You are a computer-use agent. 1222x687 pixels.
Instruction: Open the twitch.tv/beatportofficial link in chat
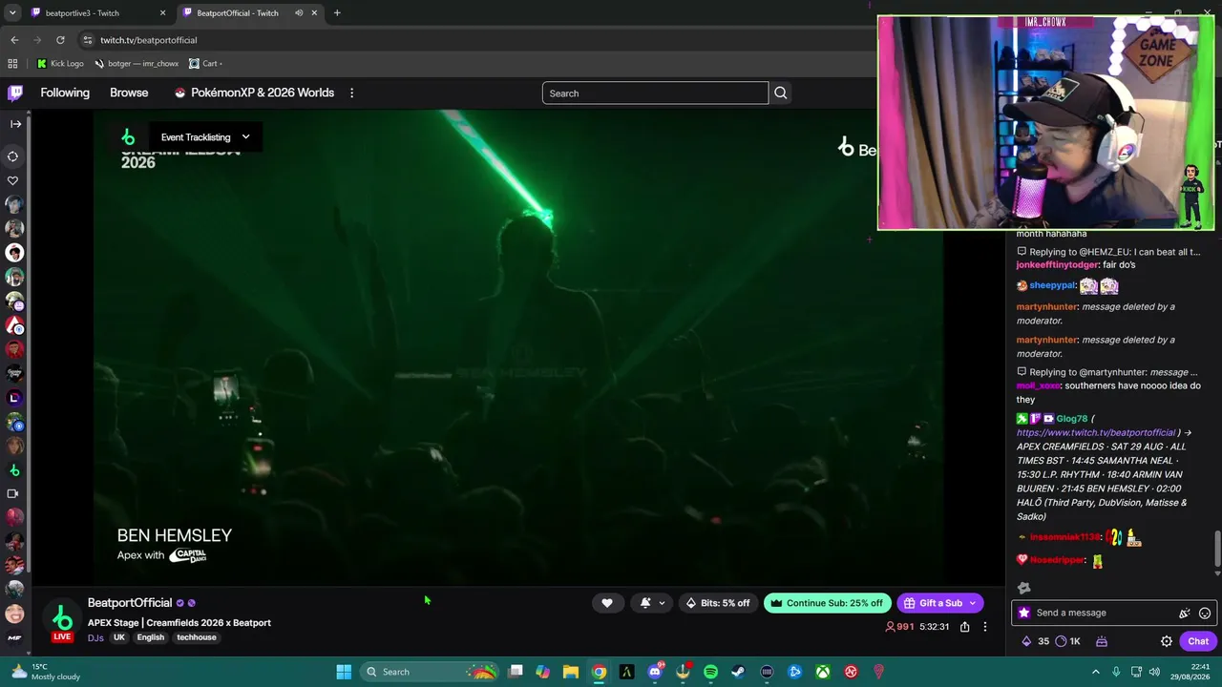[x=1096, y=432]
